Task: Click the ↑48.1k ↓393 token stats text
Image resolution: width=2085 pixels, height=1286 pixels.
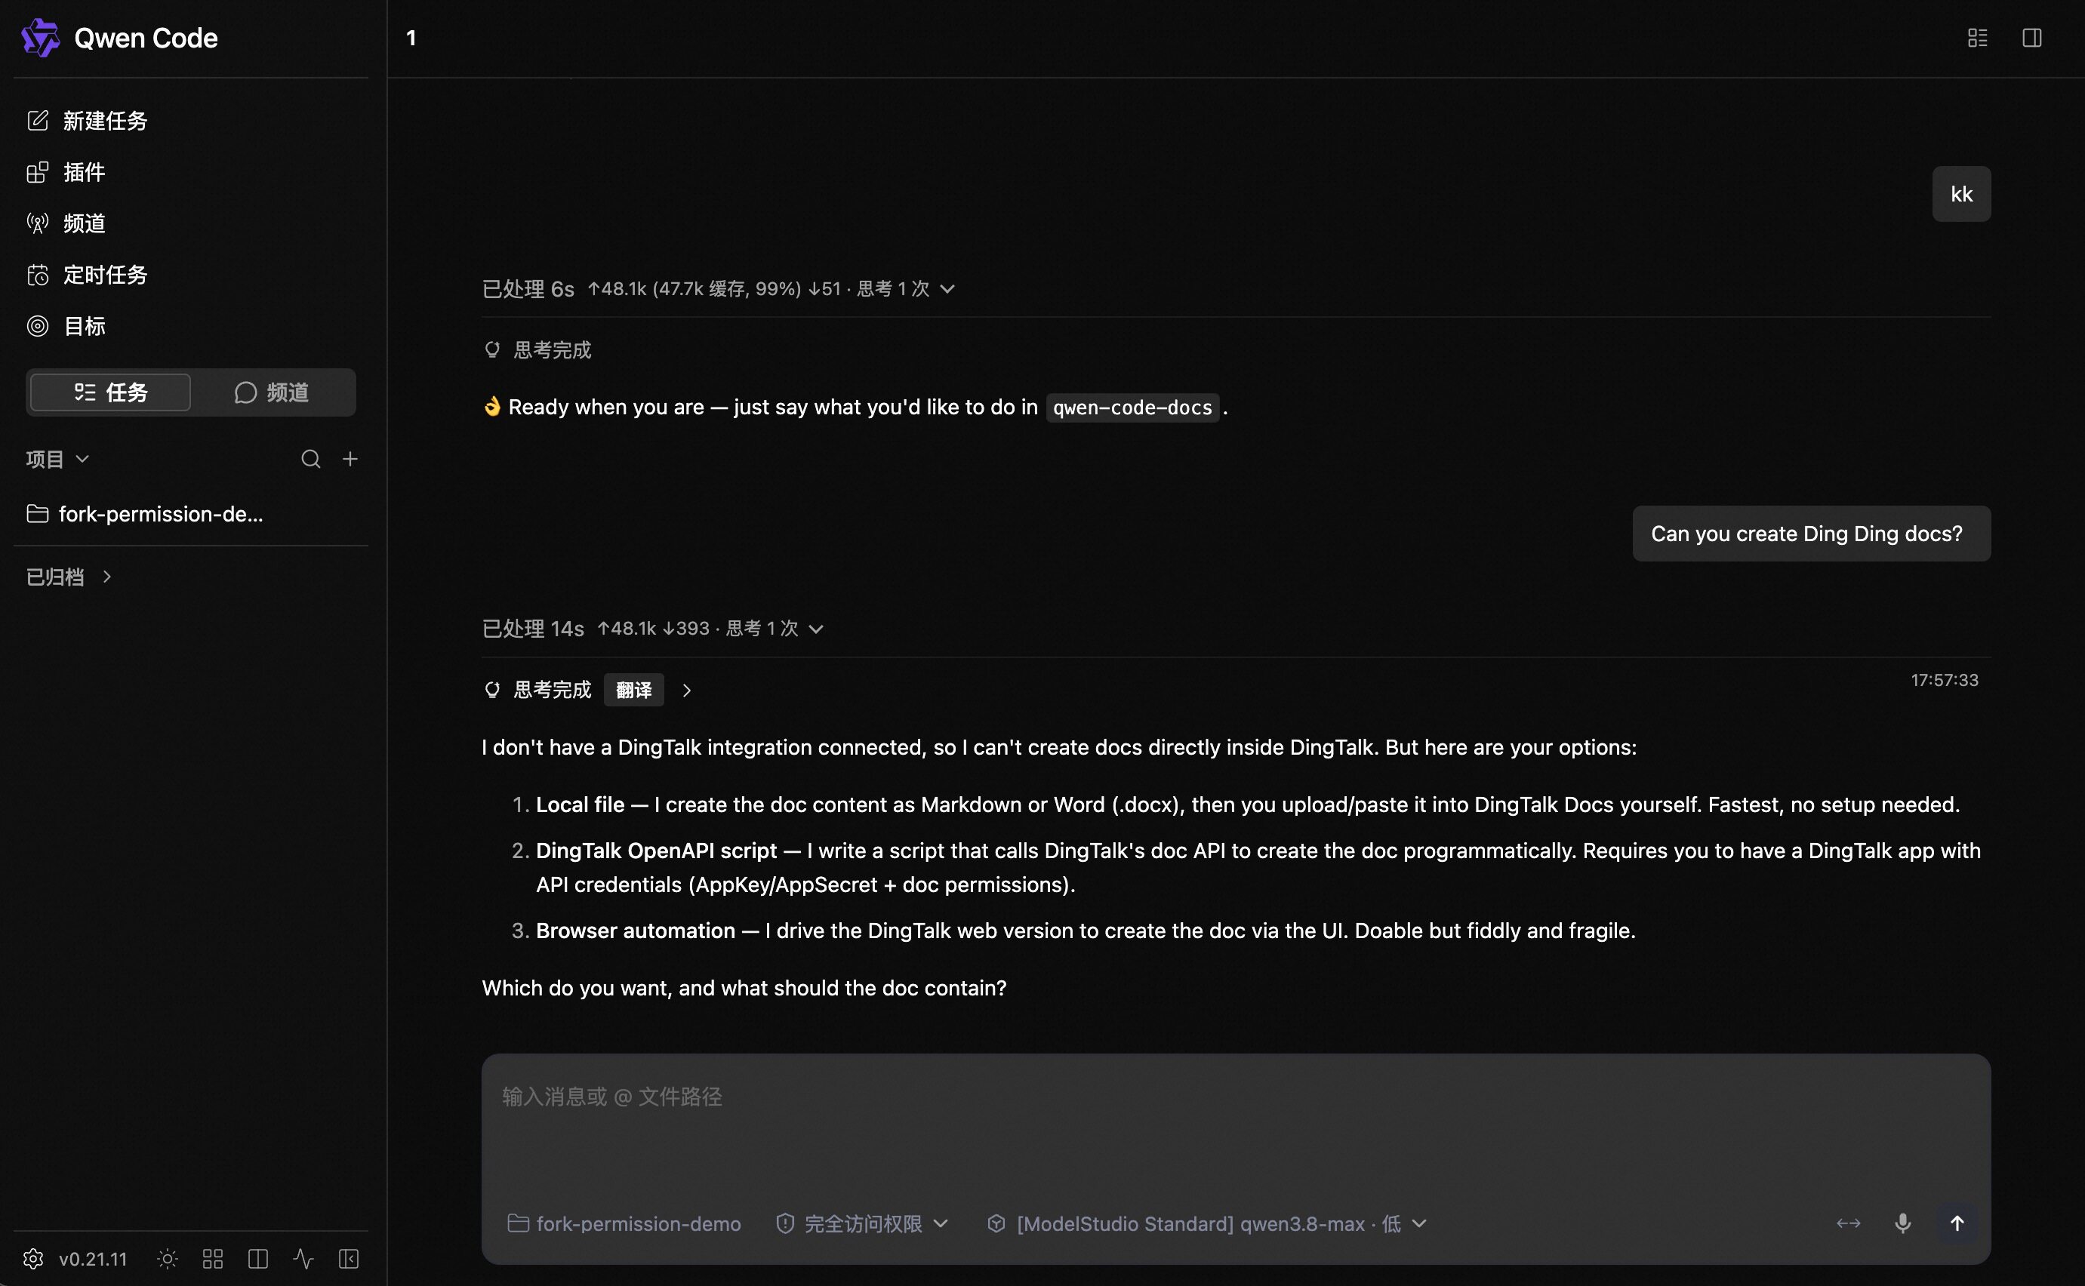Action: coord(653,629)
